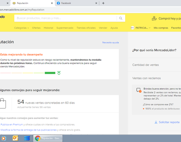Screen dimensions: 181x142
Task: Close the leftmost partially visible tab
Action: (8, 3)
